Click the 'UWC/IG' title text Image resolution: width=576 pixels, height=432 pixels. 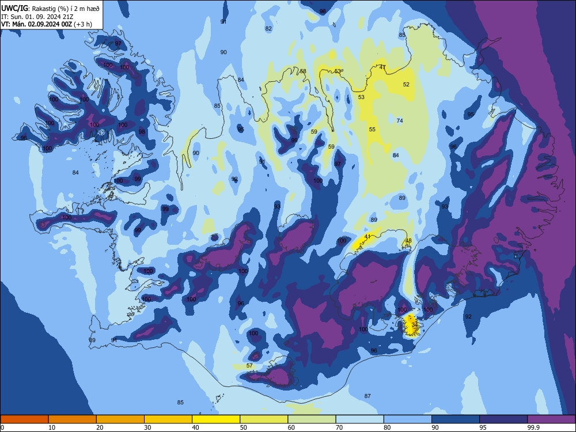point(14,9)
